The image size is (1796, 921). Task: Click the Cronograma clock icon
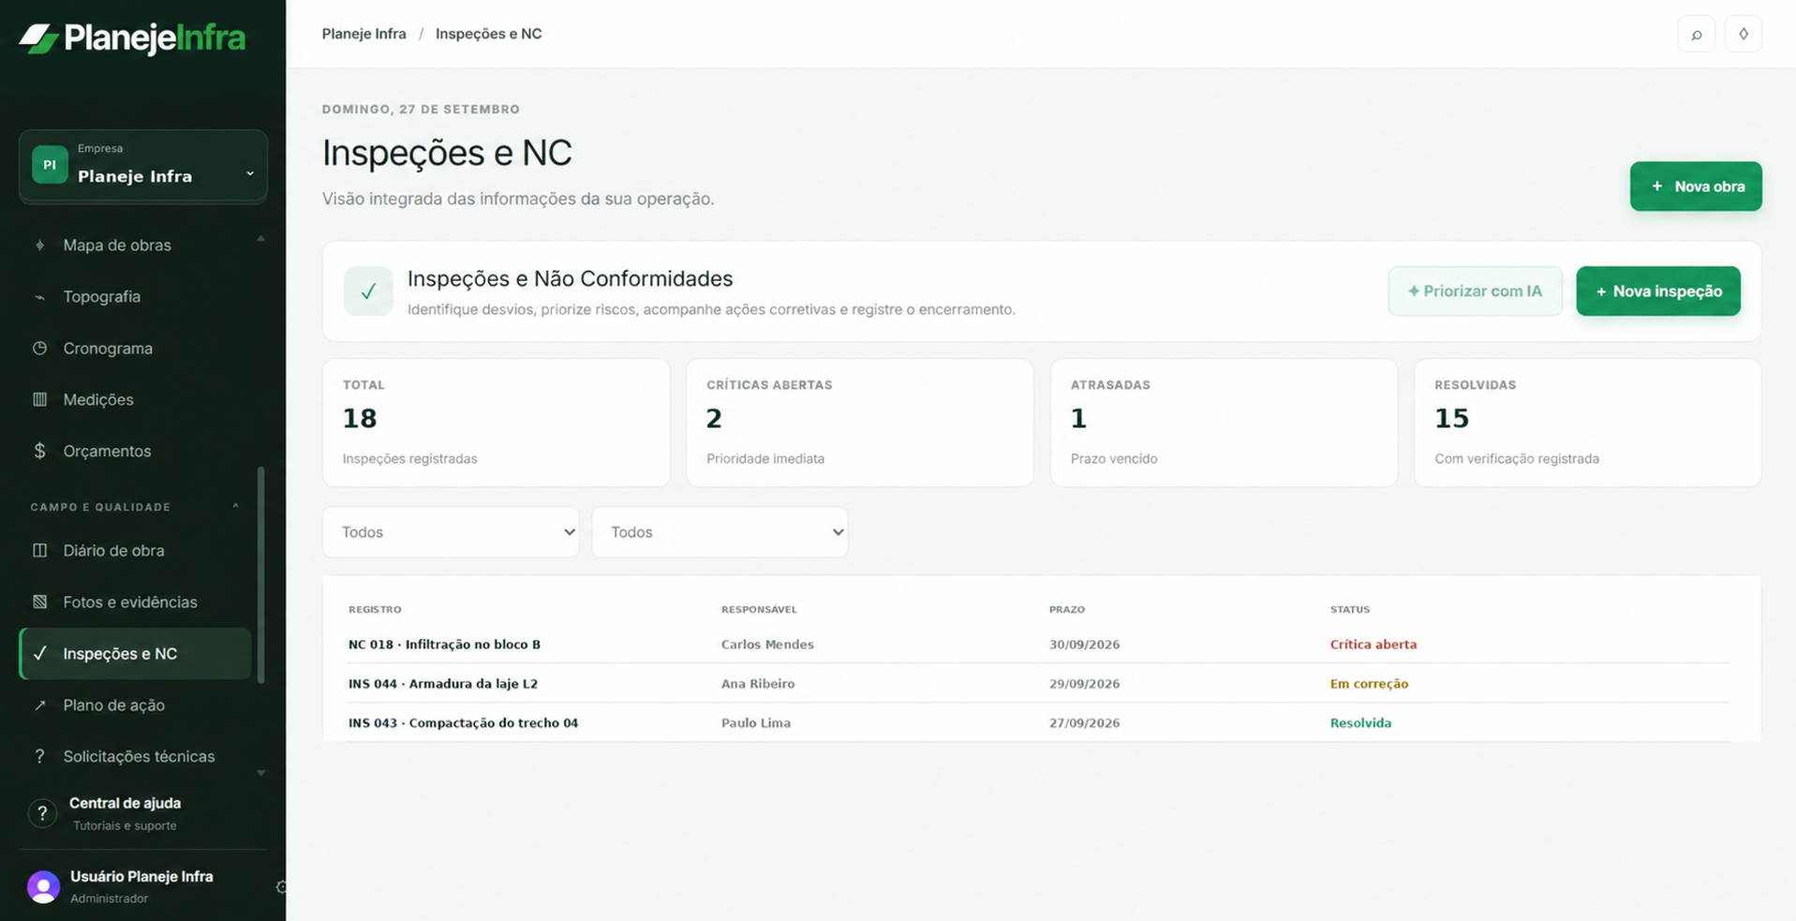tap(39, 349)
